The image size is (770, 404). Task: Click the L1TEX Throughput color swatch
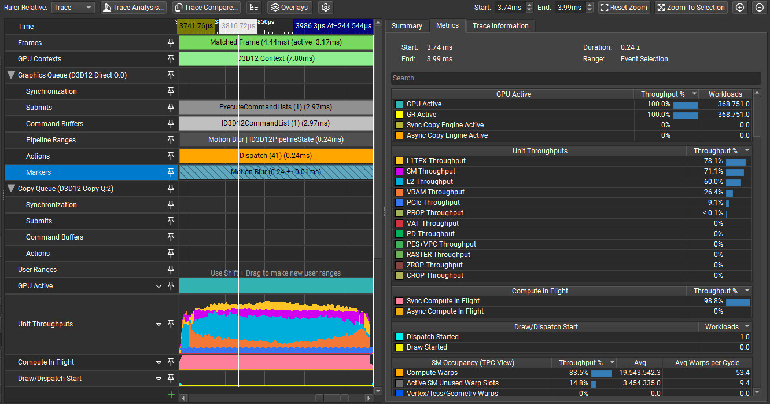coord(399,161)
